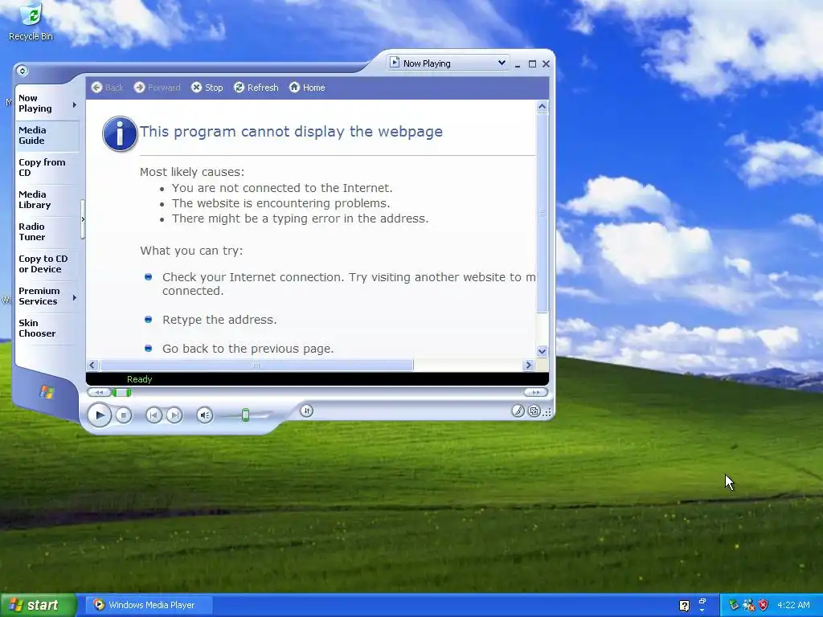Screen dimensions: 823x617
Task: Click the blue information icon
Action: point(120,134)
